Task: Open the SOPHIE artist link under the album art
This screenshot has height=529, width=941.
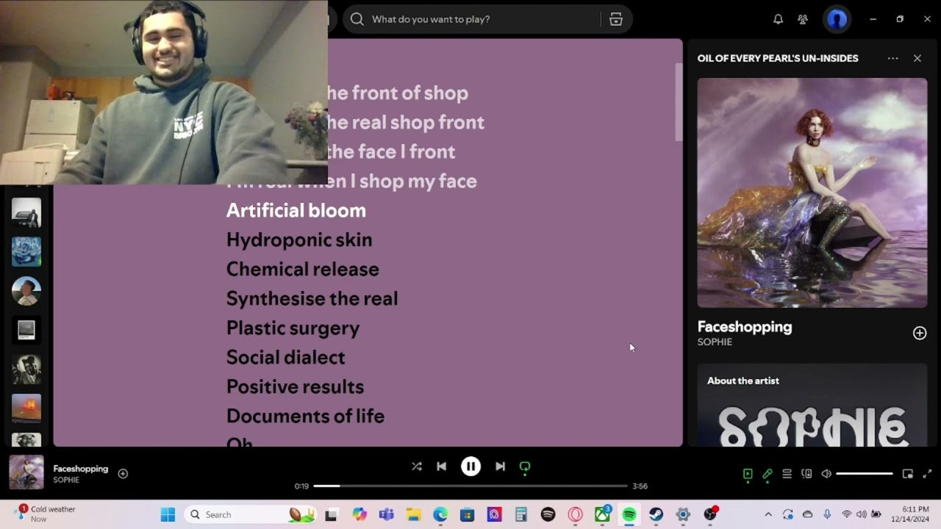Action: point(715,342)
